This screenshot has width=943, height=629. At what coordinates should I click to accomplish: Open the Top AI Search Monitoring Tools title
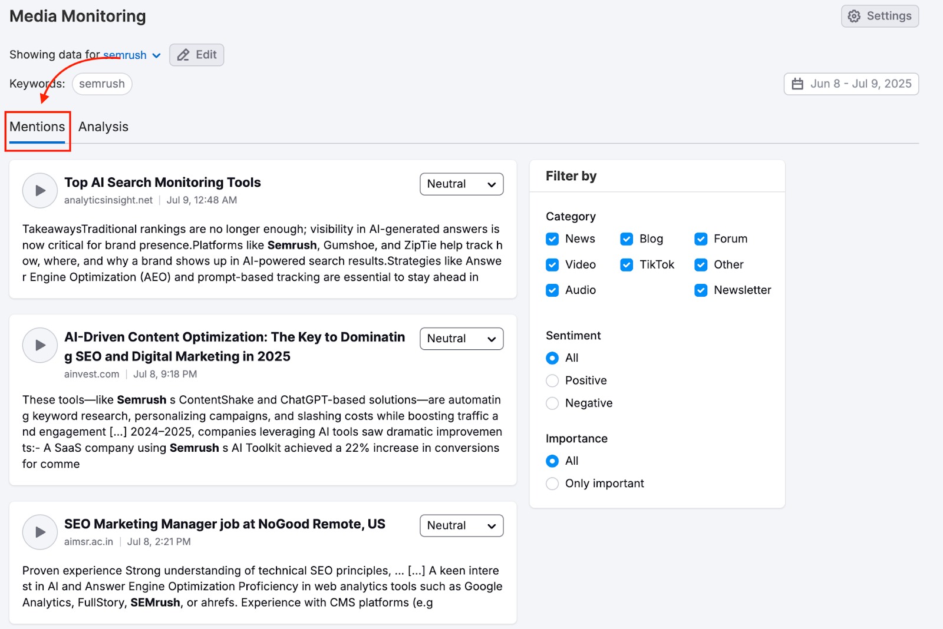point(163,183)
